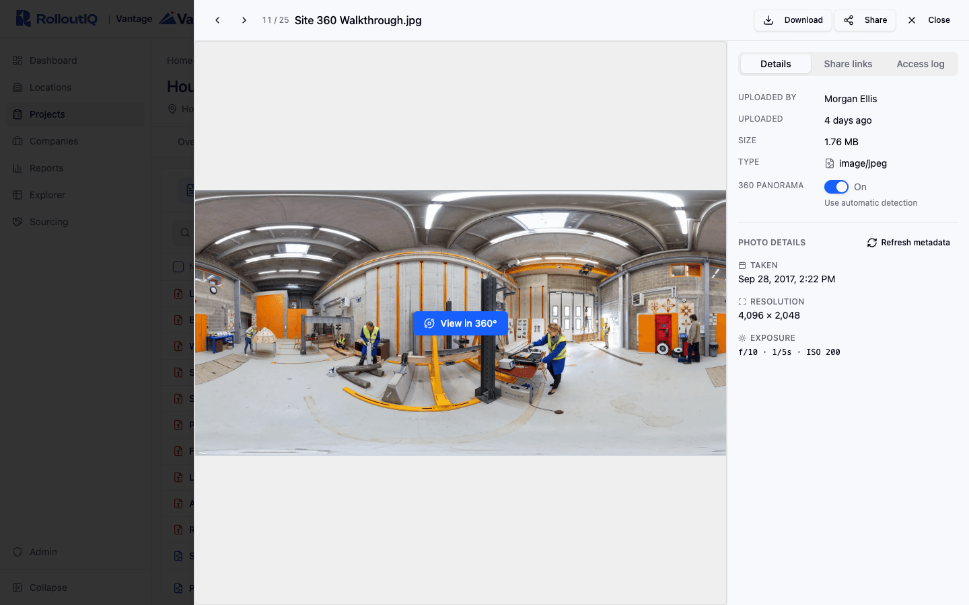Click the Home breadcrumb in background page
Screen dimensions: 969x605
coord(180,61)
